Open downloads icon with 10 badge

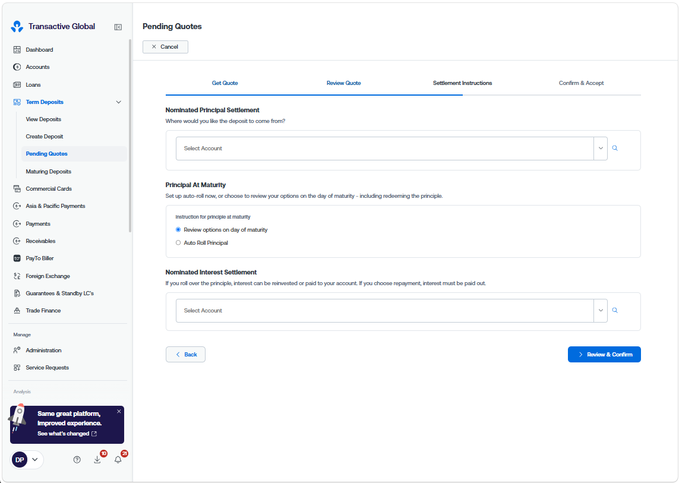[x=97, y=460]
